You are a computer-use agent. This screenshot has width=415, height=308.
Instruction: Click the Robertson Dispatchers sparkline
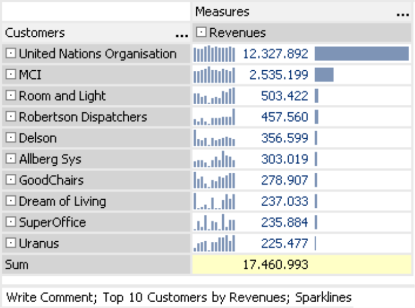click(214, 117)
